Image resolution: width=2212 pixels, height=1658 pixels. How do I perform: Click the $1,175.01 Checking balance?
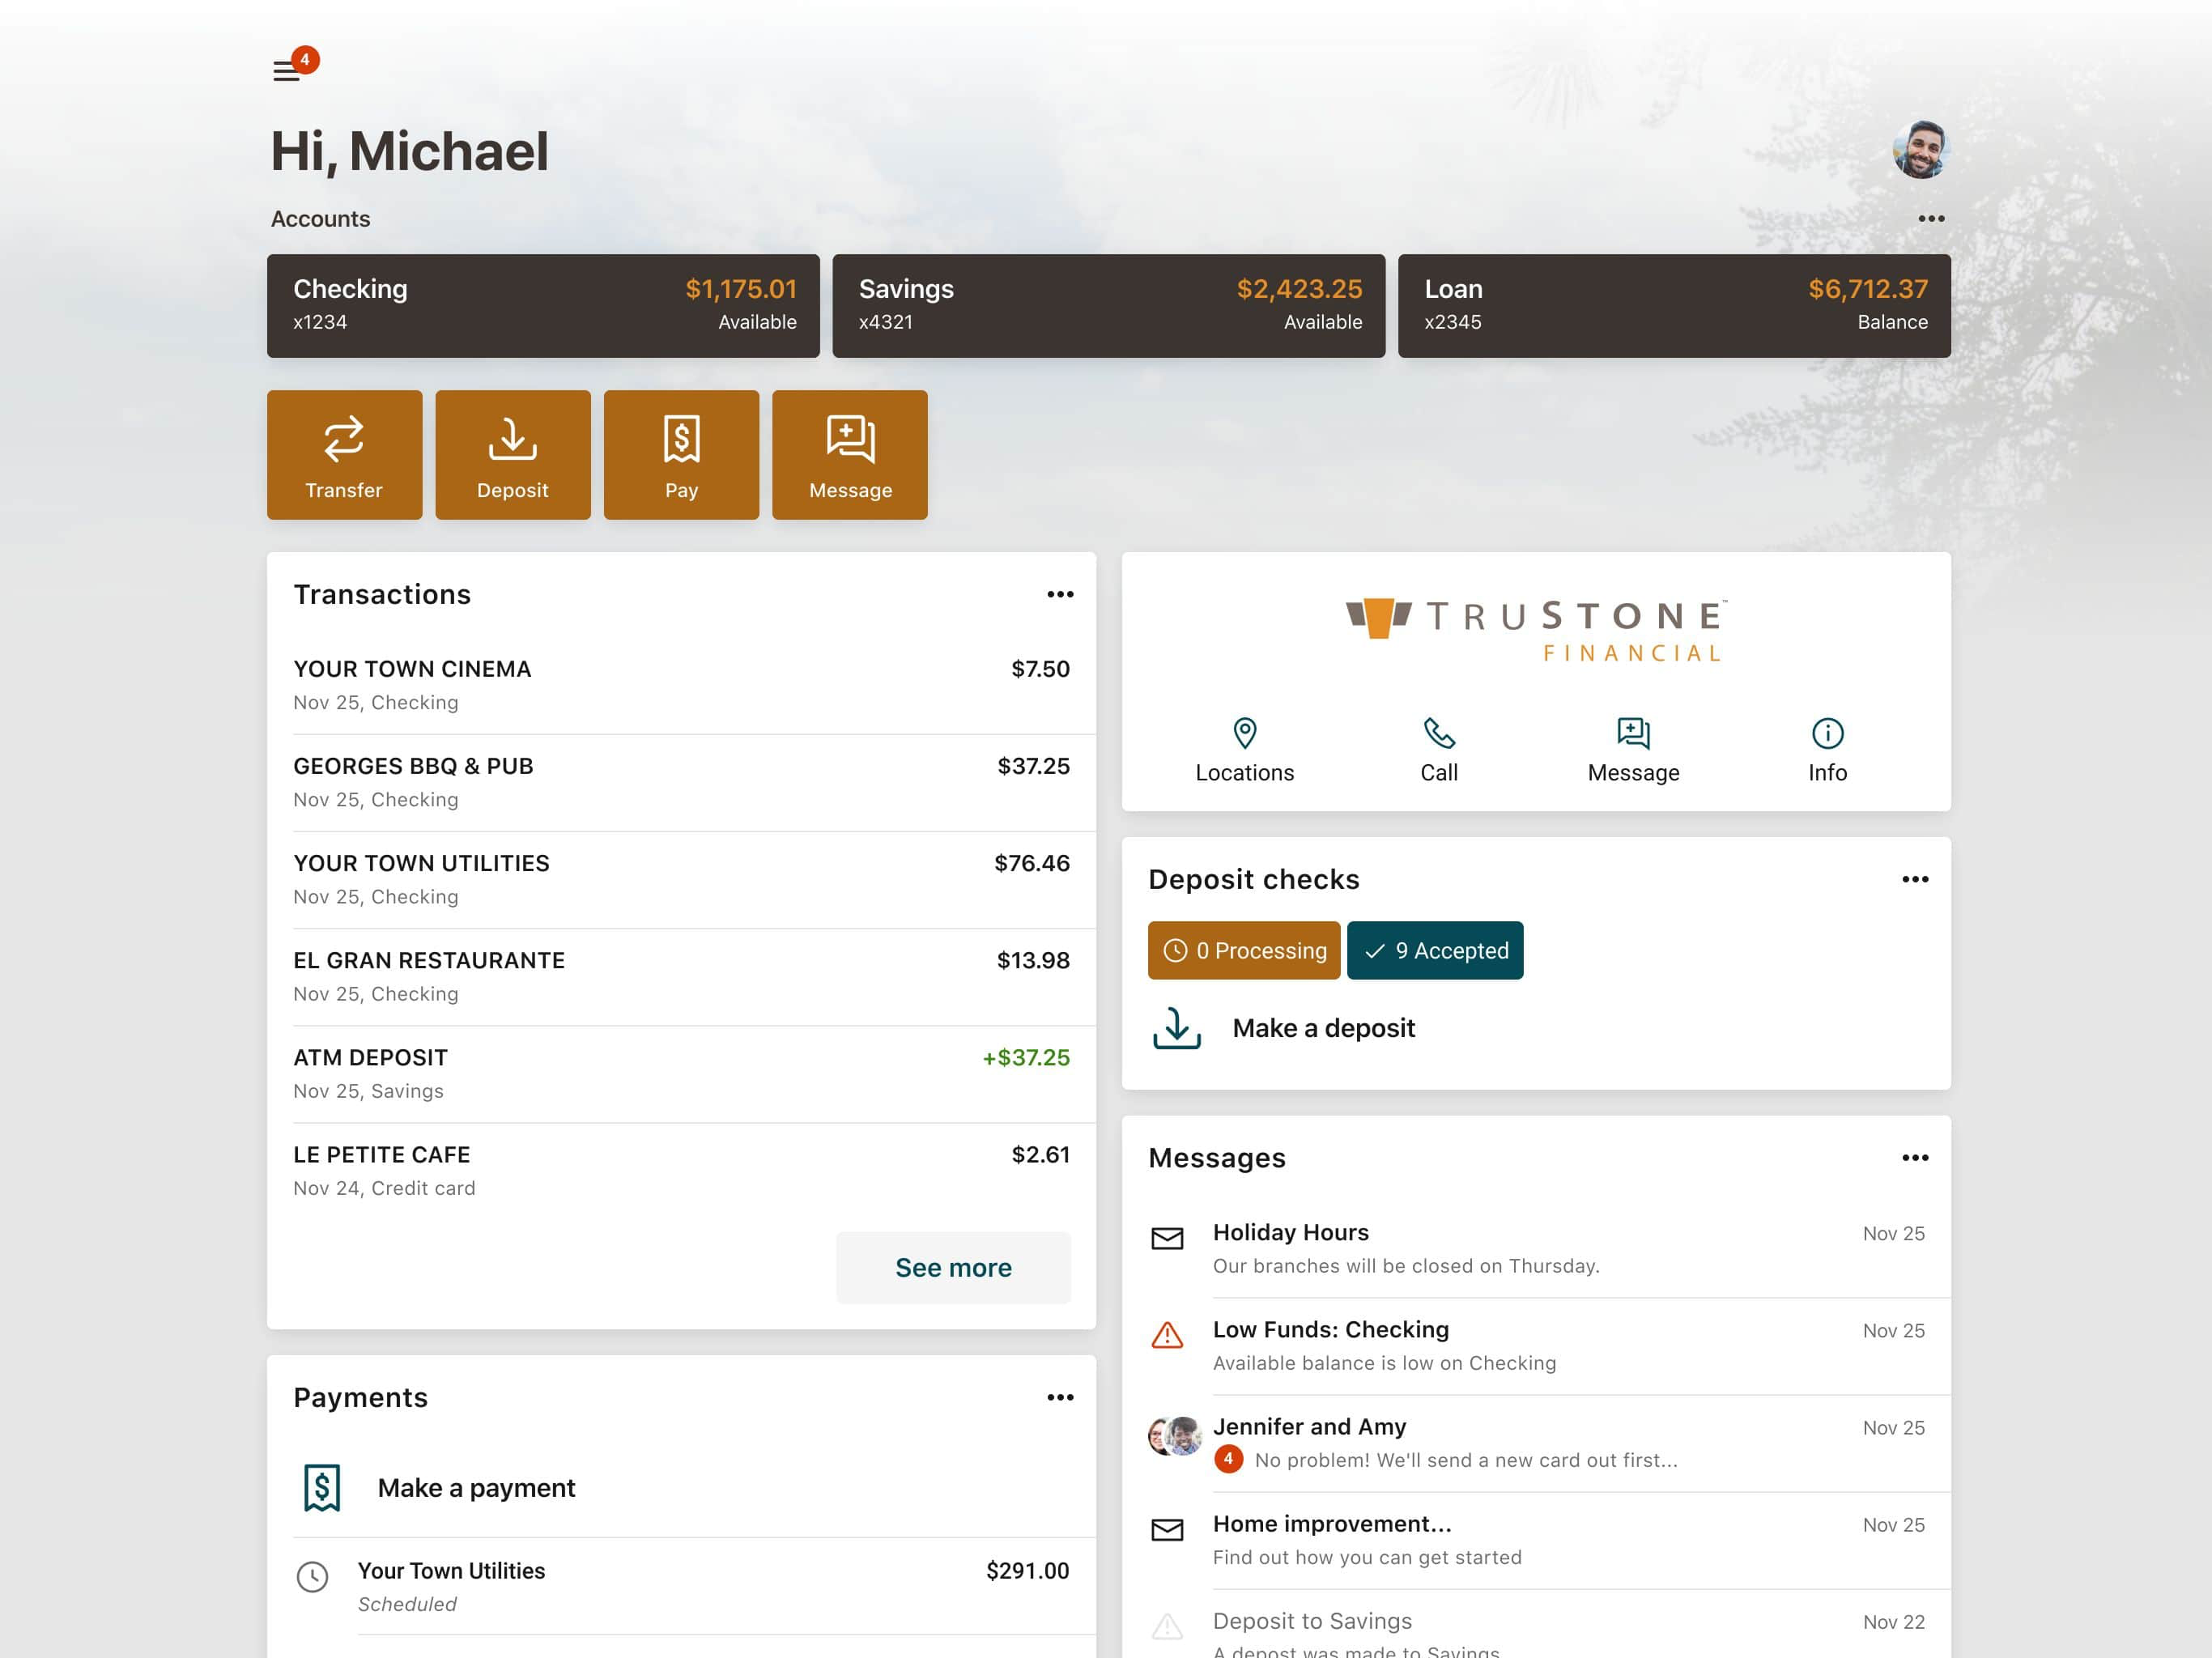(x=741, y=289)
